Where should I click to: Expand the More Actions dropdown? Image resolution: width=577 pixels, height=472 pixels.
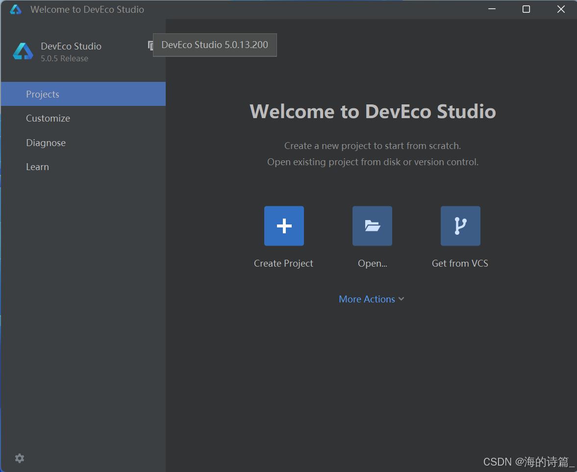click(372, 299)
